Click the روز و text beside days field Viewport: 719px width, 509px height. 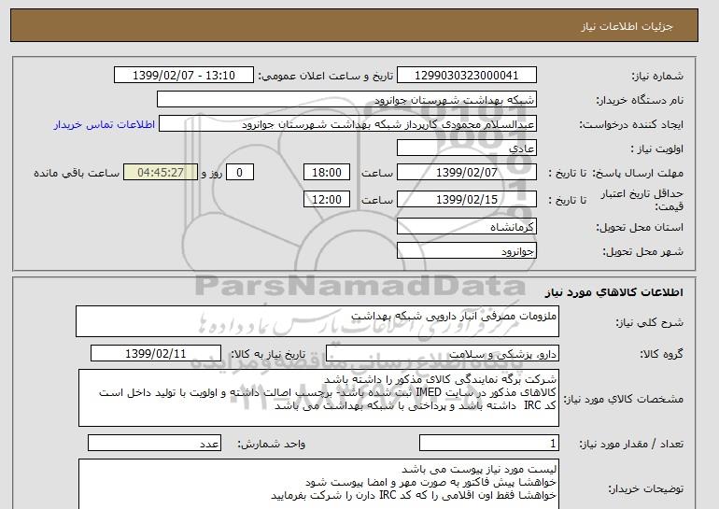click(212, 173)
